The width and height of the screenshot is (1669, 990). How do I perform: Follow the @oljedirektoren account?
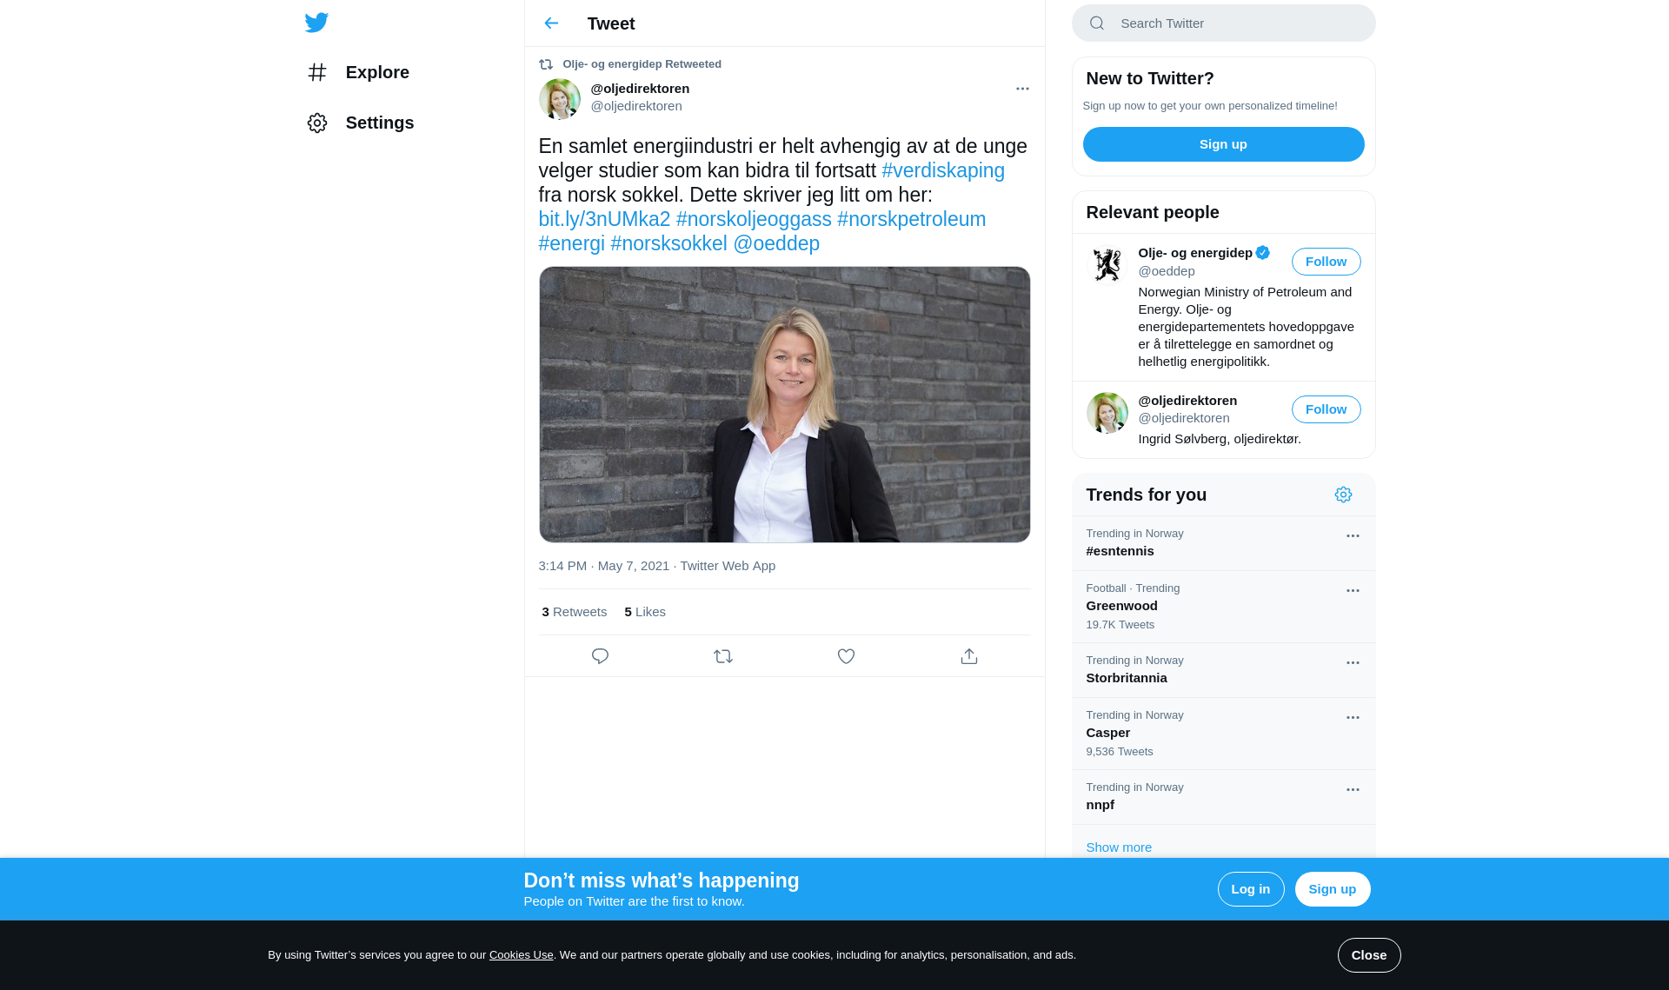pos(1326,409)
